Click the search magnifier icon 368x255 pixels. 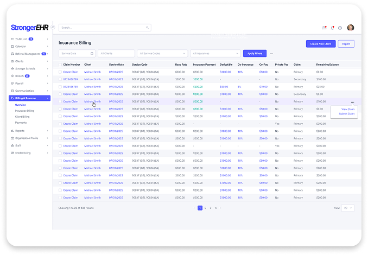coord(148,27)
